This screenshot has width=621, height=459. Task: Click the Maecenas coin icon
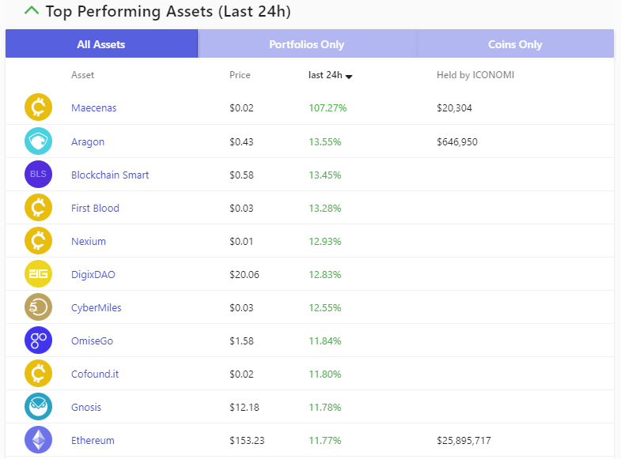pos(38,107)
